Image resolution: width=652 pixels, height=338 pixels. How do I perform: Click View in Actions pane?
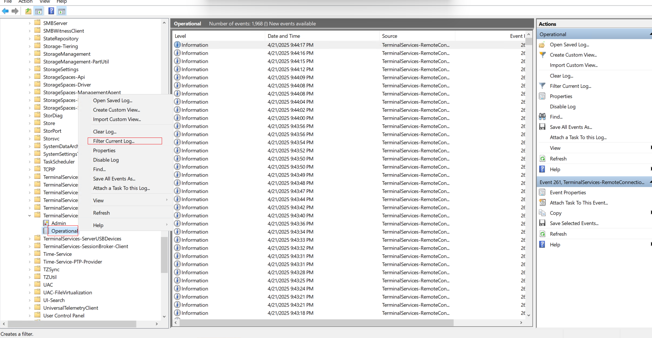[555, 148]
